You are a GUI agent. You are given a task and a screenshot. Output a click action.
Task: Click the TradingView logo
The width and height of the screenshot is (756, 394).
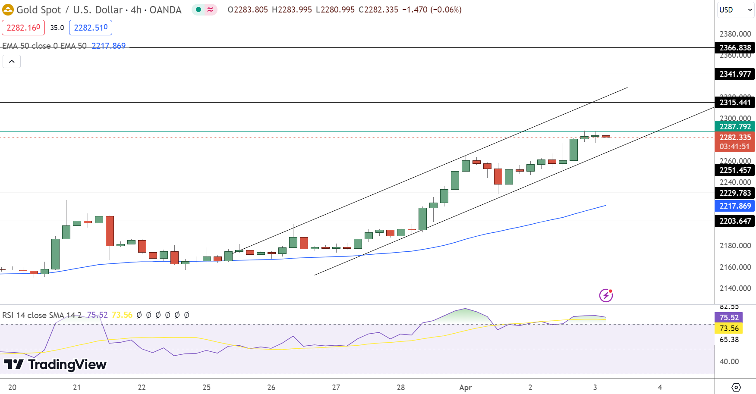point(55,365)
